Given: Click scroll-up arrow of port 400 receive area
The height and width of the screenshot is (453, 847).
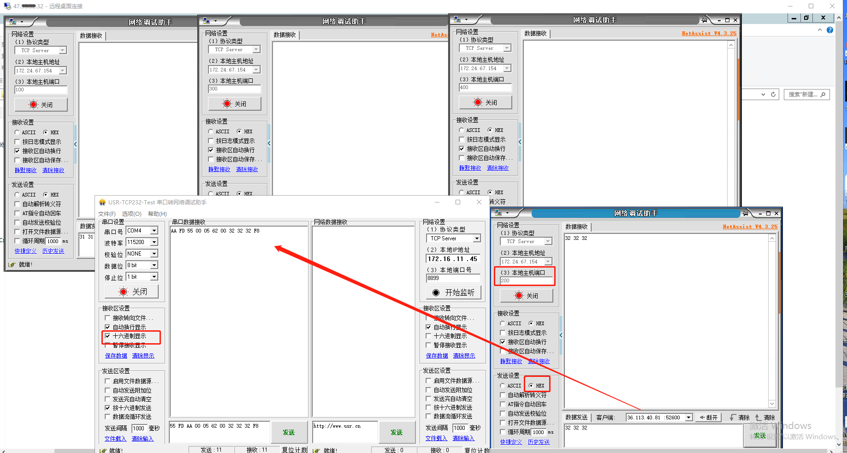Looking at the screenshot, I should click(x=731, y=45).
